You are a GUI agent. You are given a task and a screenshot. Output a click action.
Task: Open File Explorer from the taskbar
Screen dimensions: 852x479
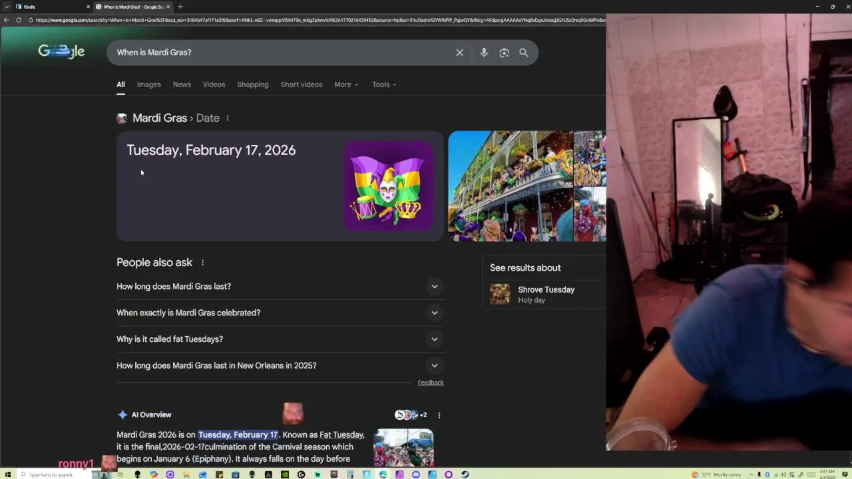(186, 474)
